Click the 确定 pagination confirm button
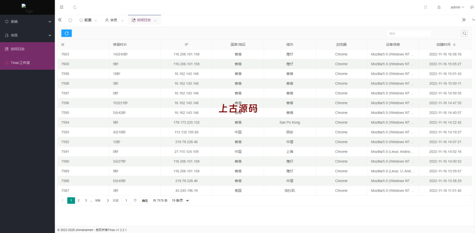The height and width of the screenshot is (233, 475). point(145,201)
